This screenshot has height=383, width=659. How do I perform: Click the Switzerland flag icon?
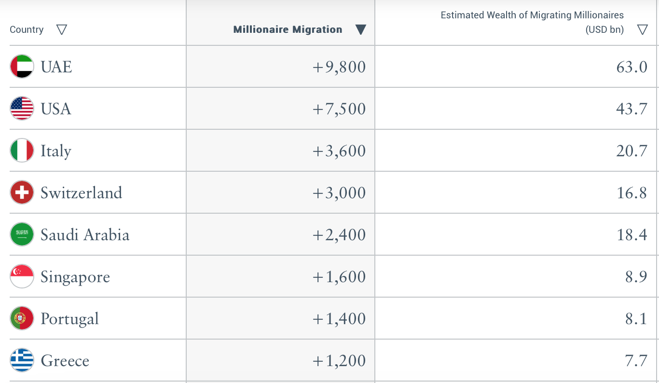coord(22,192)
